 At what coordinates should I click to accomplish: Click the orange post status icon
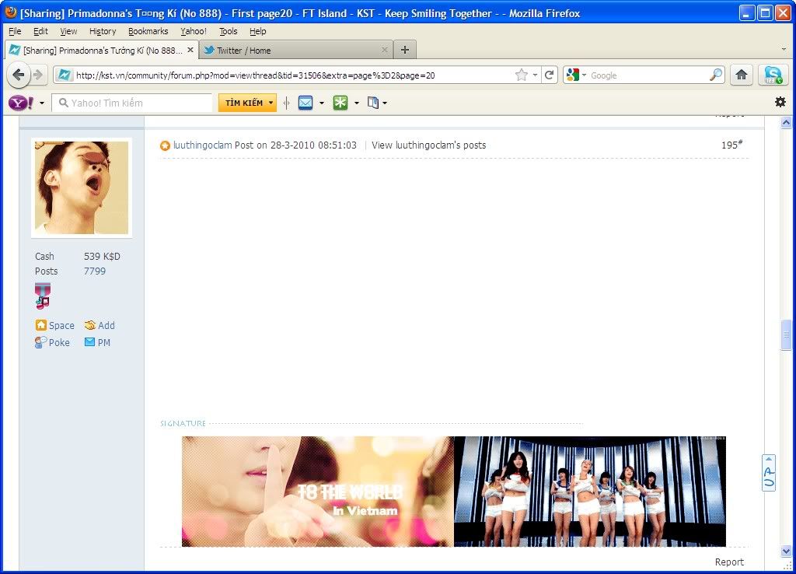coord(165,145)
